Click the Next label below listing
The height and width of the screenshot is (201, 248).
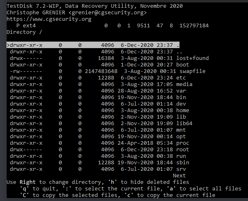179,176
